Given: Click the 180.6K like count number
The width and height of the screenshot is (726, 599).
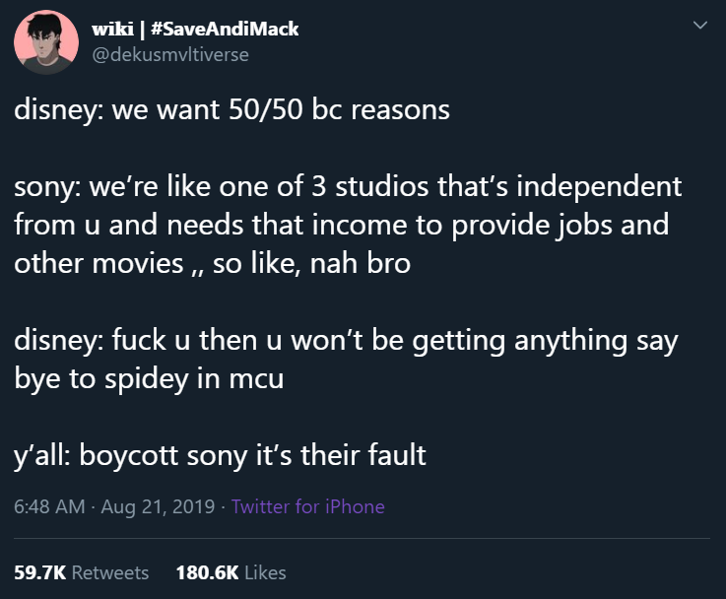Looking at the screenshot, I should coord(208,572).
